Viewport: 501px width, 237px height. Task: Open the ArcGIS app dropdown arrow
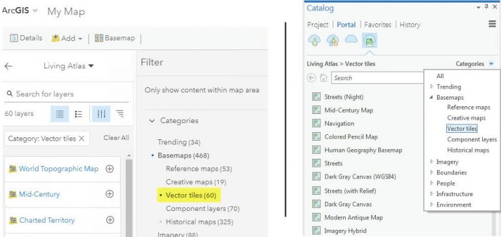pos(35,10)
